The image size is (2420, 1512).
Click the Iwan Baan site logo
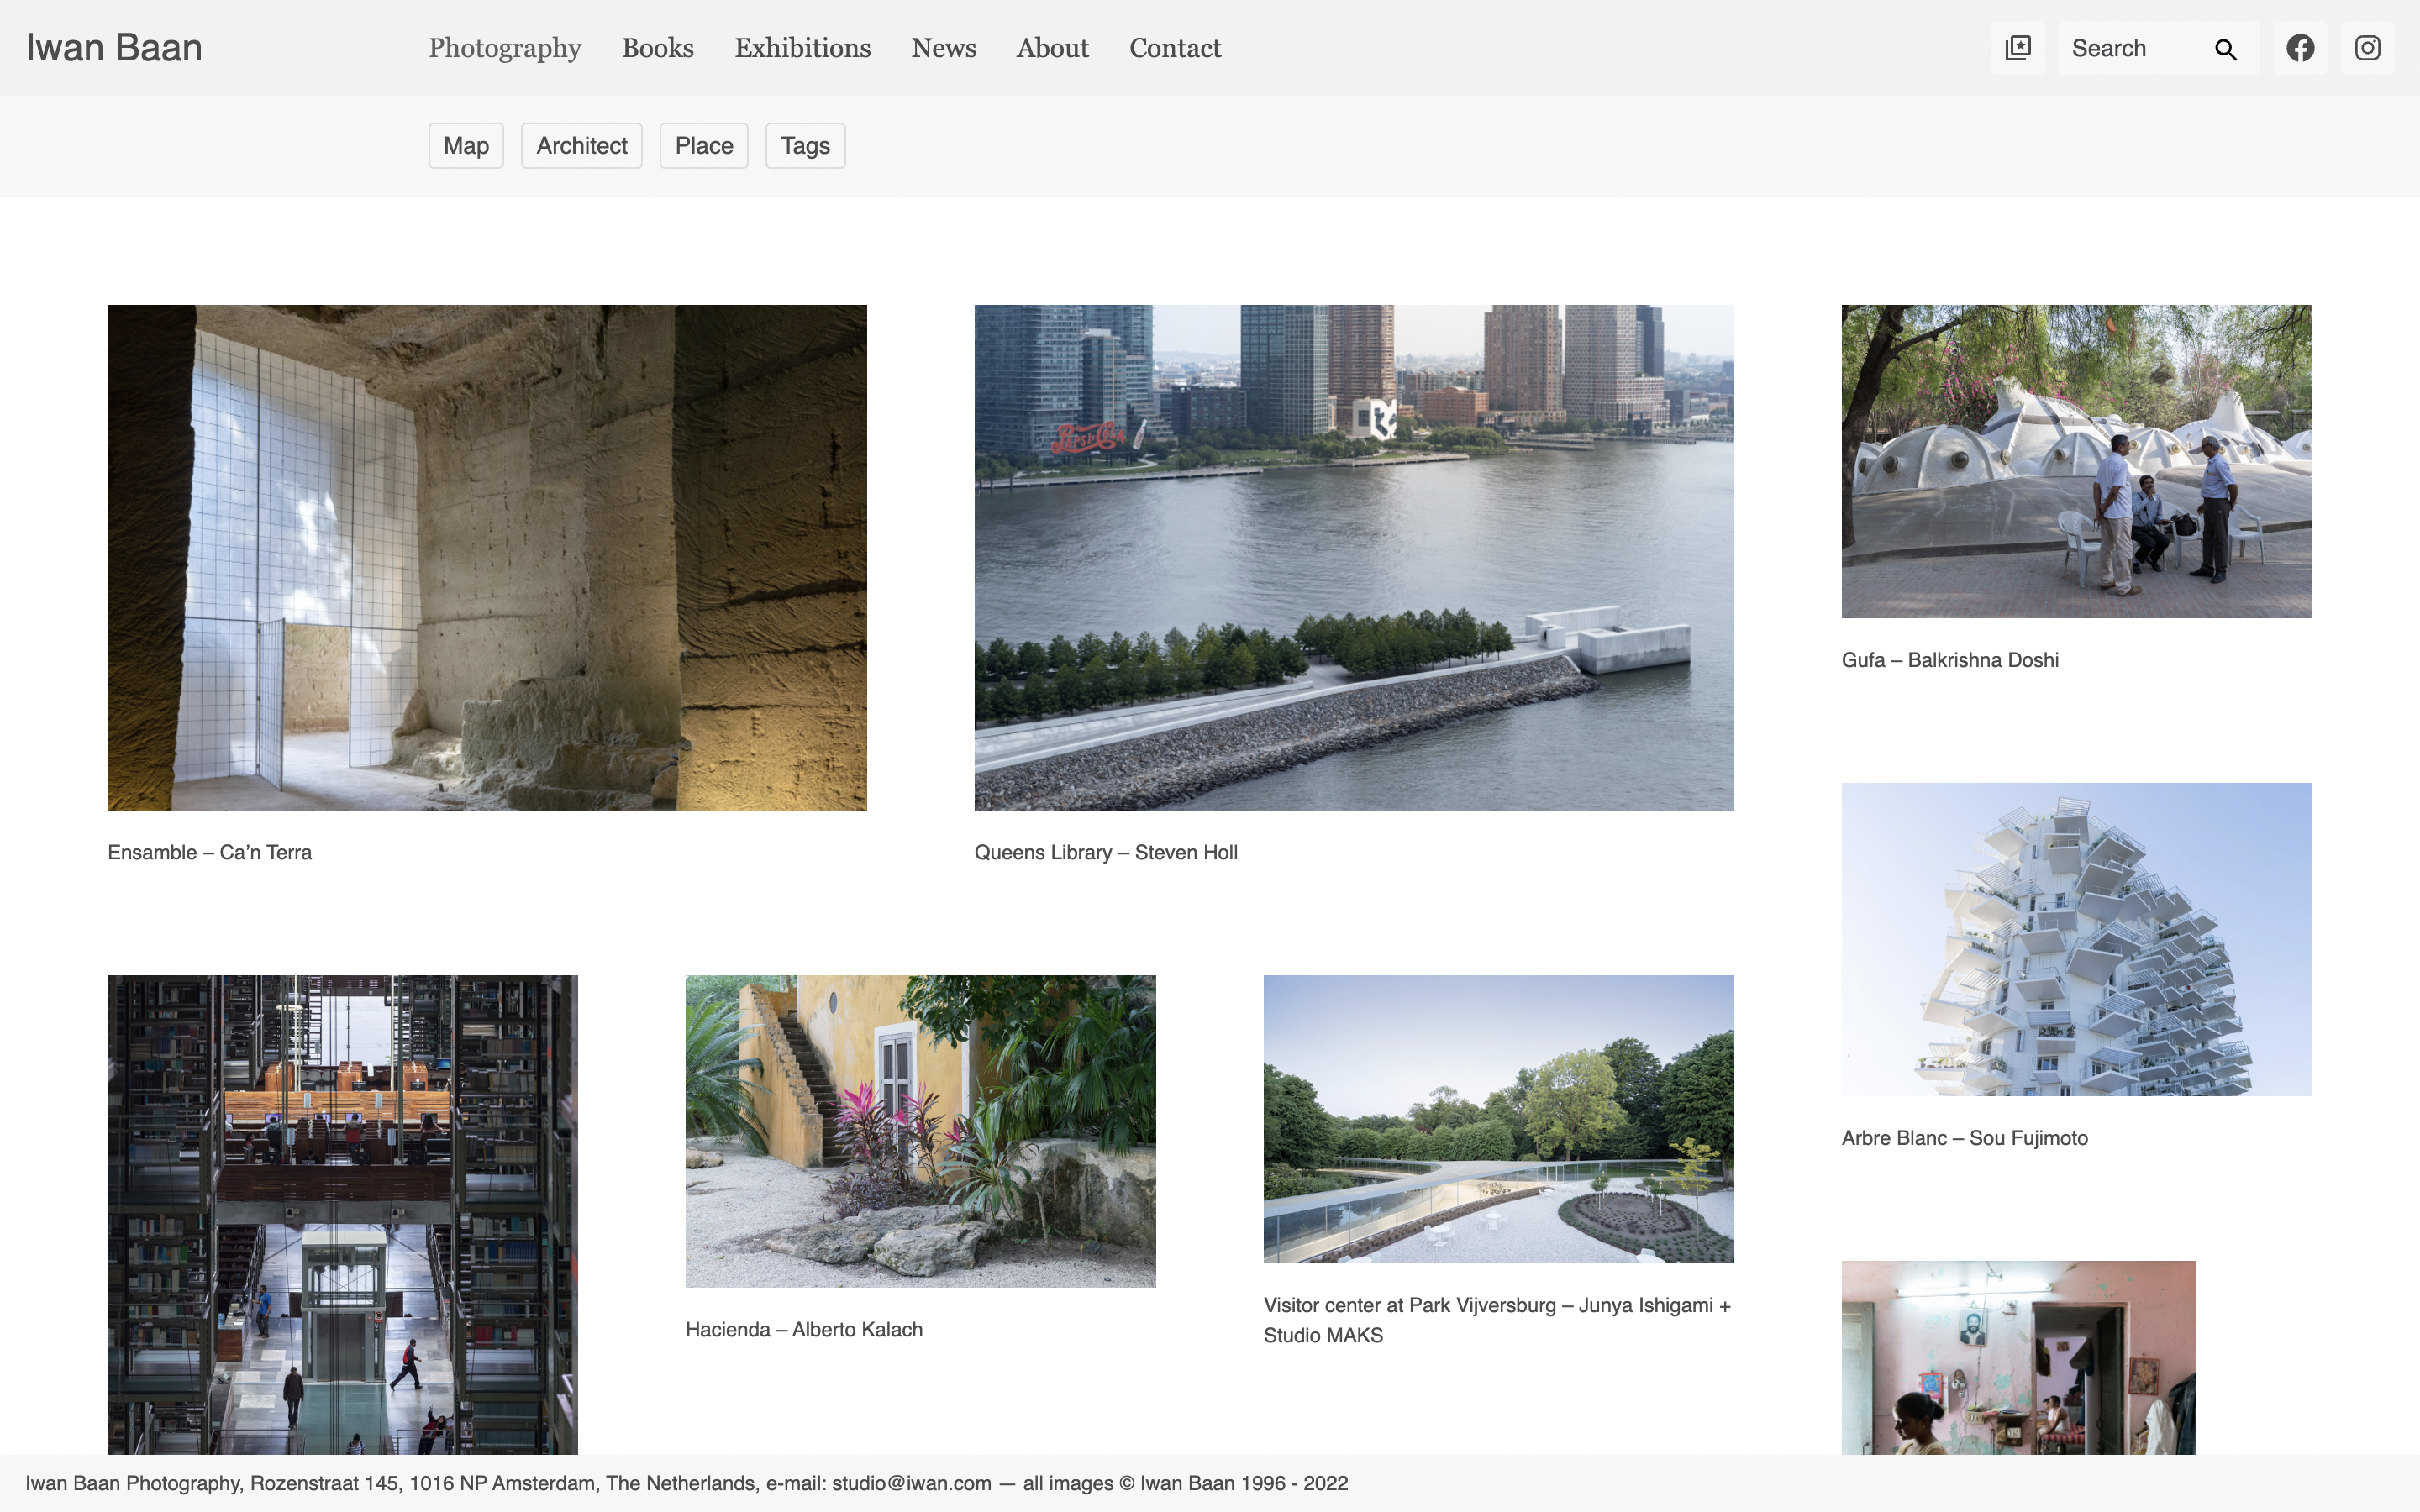(x=114, y=48)
